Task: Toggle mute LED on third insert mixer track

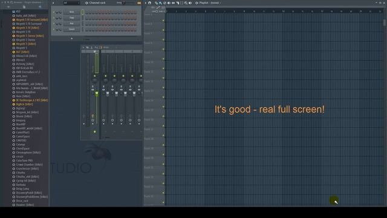Action: (123, 76)
